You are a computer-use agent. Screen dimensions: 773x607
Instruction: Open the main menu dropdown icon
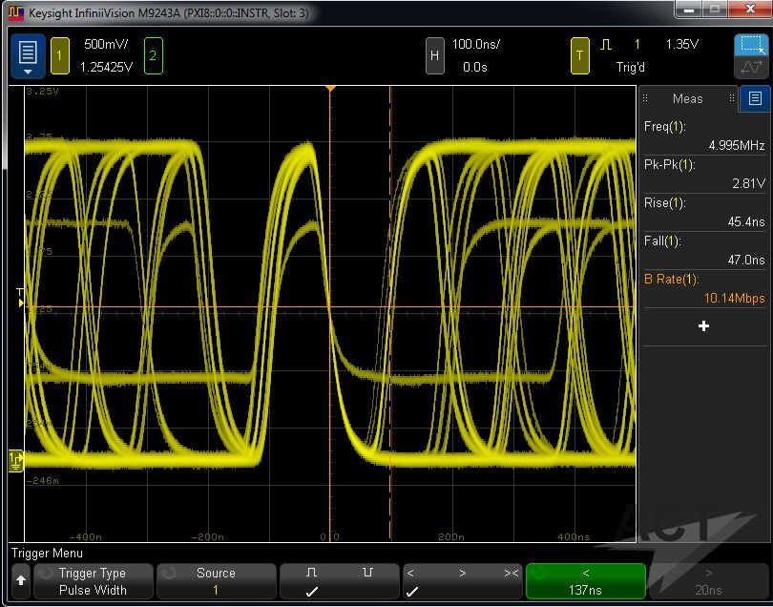pyautogui.click(x=28, y=56)
